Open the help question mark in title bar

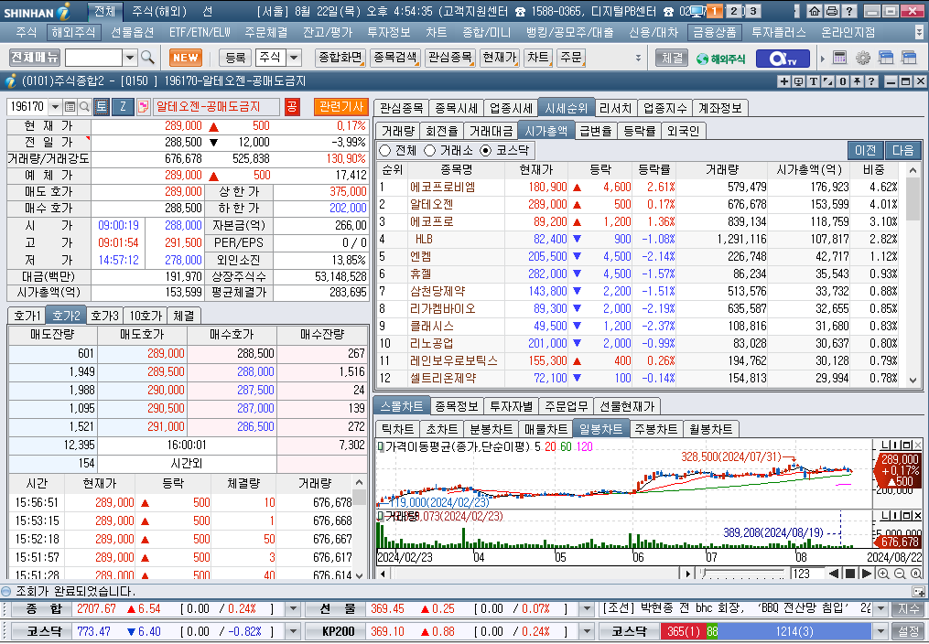pyautogui.click(x=848, y=11)
